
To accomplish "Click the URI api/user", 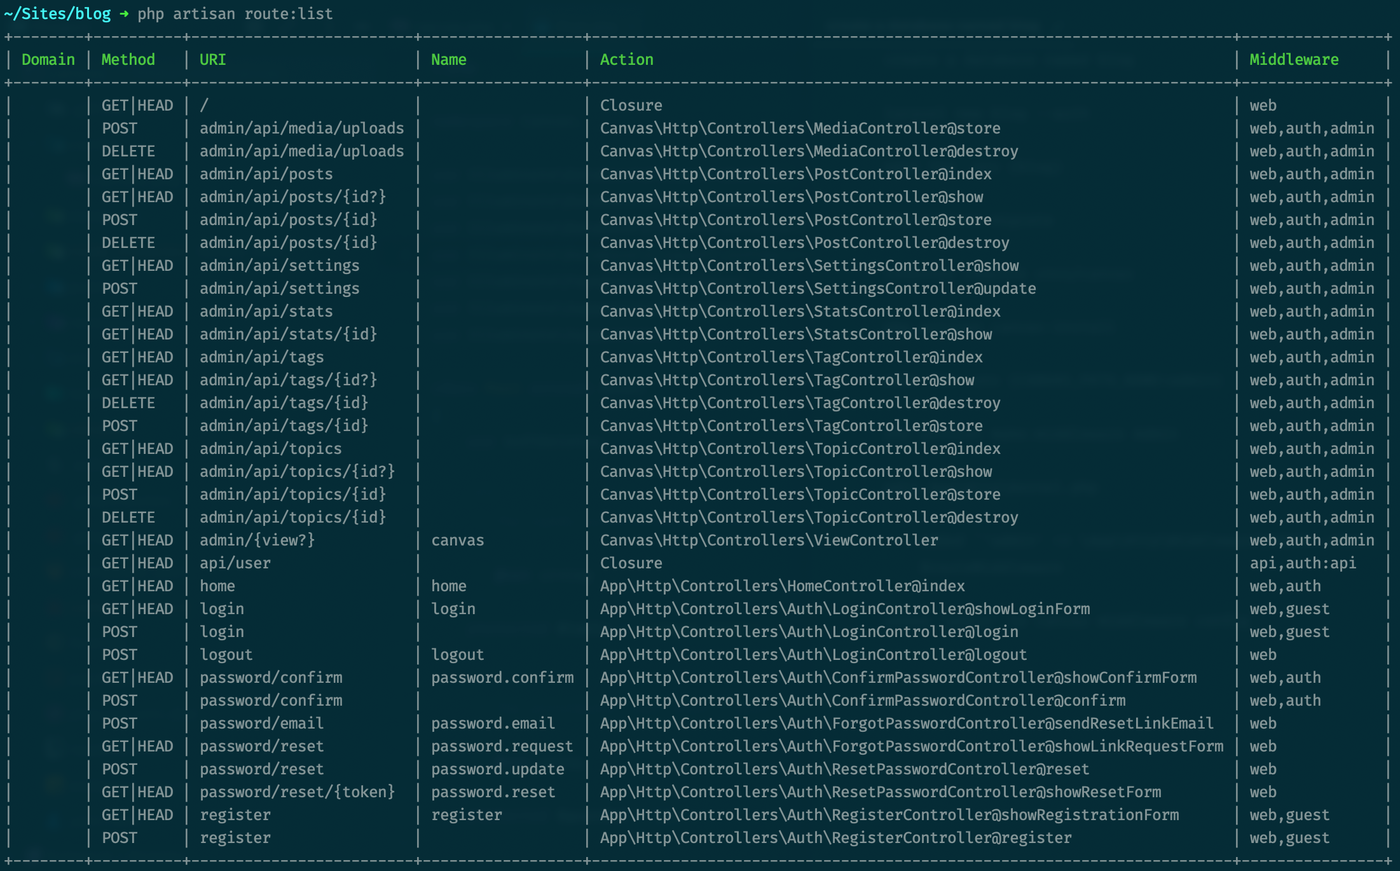I will (x=235, y=563).
